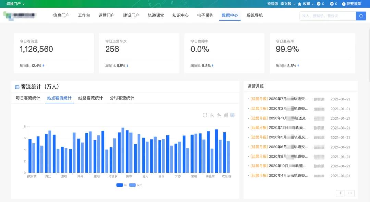Click the 今日故障率 0.0% card
370x202 pixels.
click(x=224, y=53)
